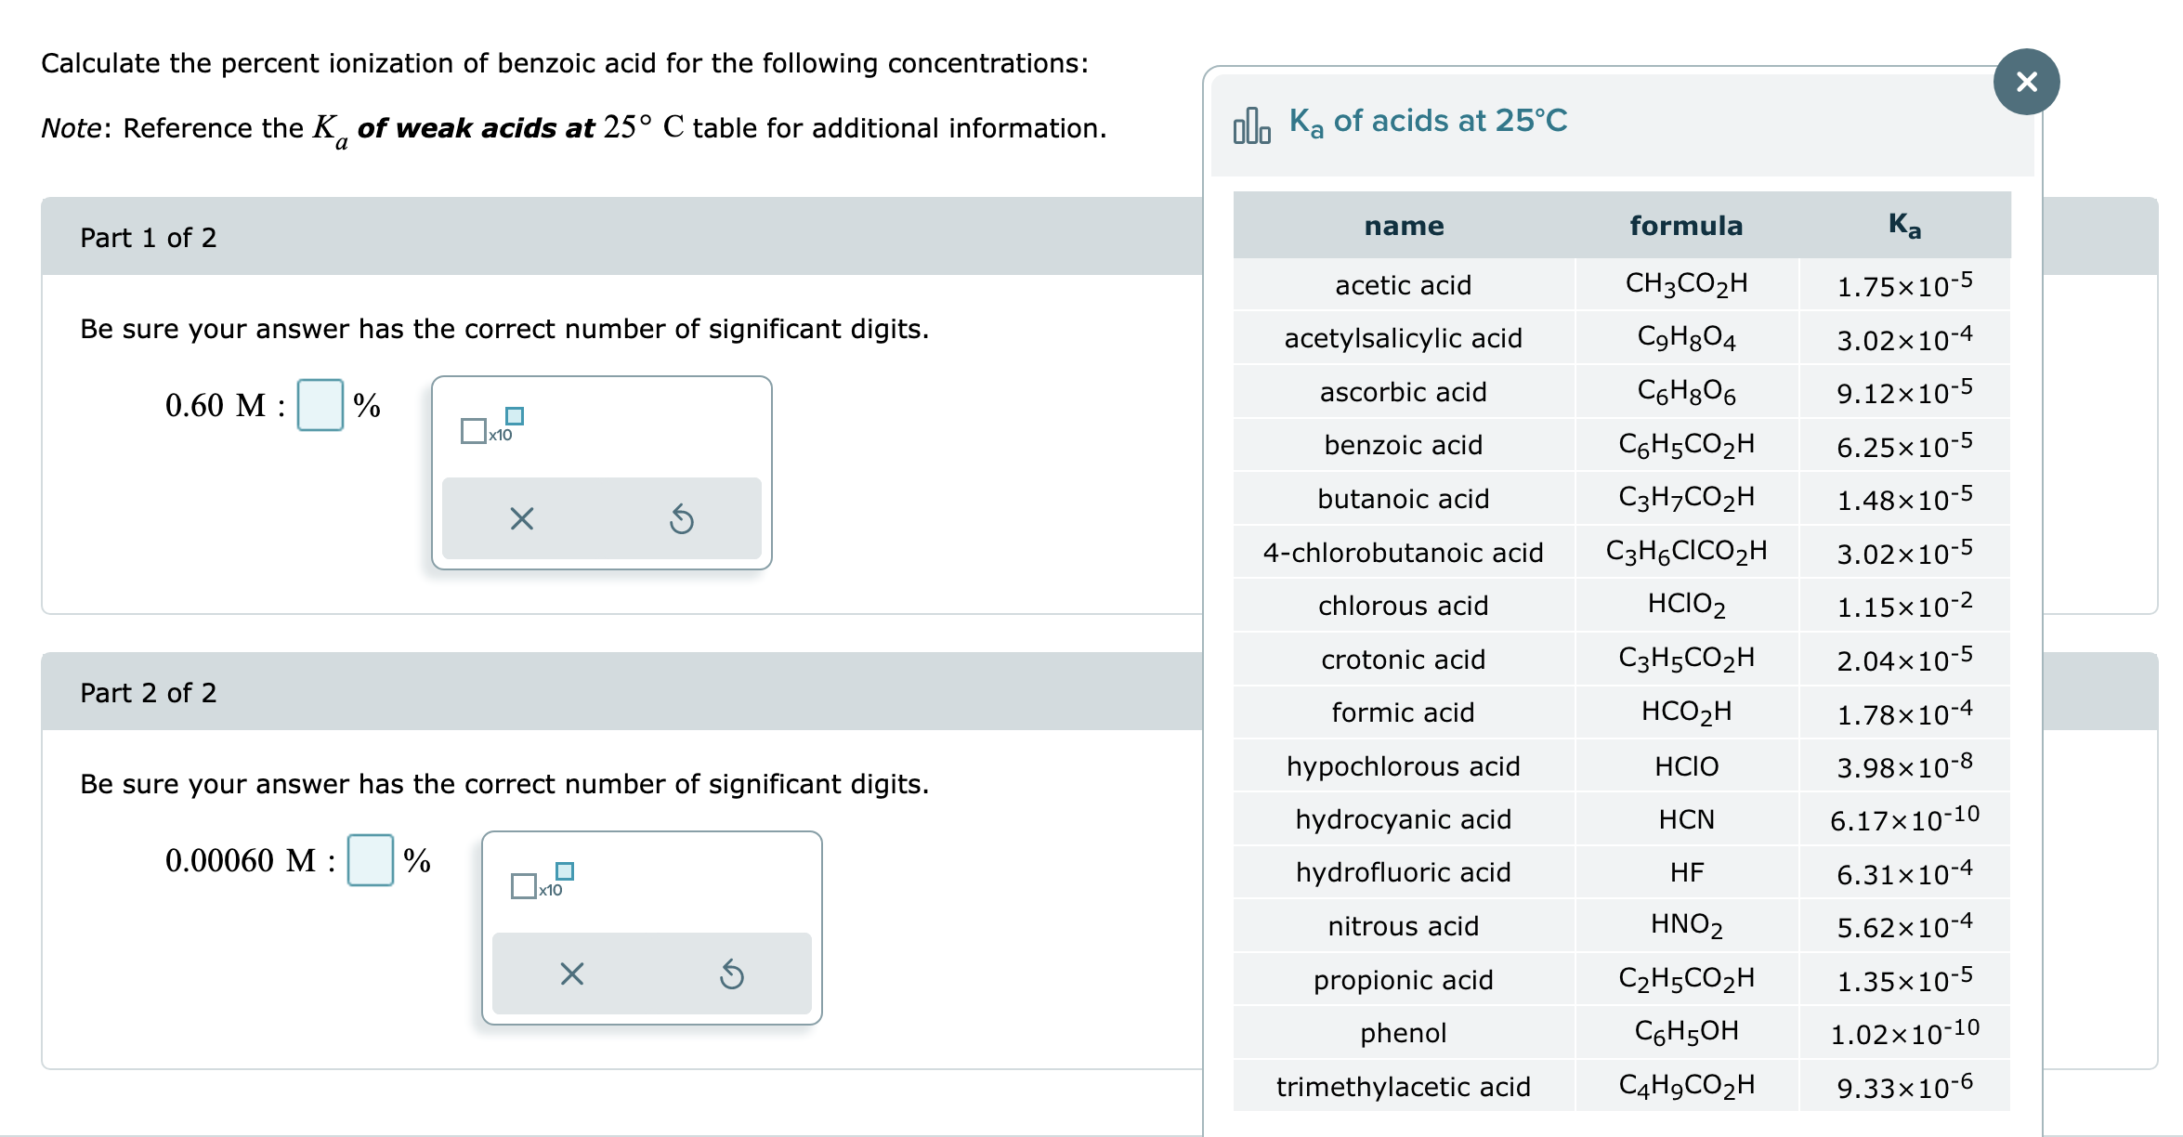Click the X clear icon in Part 1 keypad
Viewport: 2183px width, 1137px height.
[521, 518]
